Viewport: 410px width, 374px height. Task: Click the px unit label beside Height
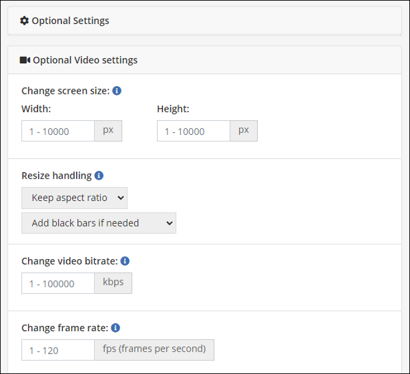click(244, 131)
